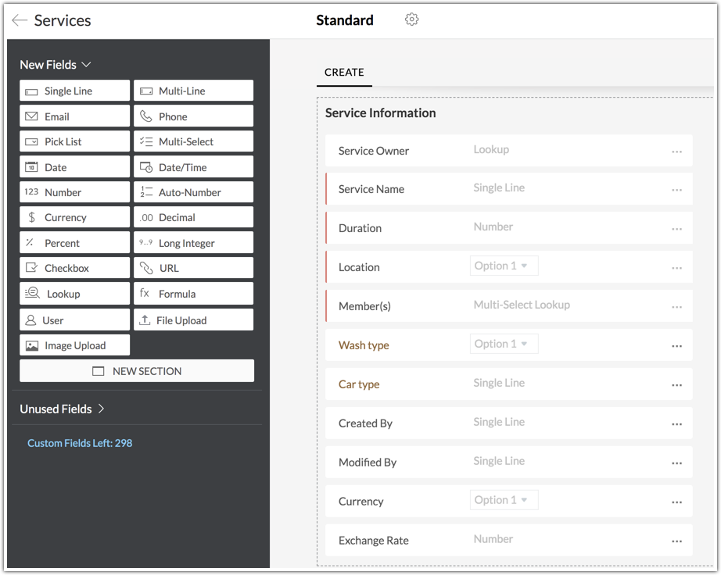Expand the Unused Fields section
This screenshot has width=721, height=575.
pyautogui.click(x=101, y=409)
